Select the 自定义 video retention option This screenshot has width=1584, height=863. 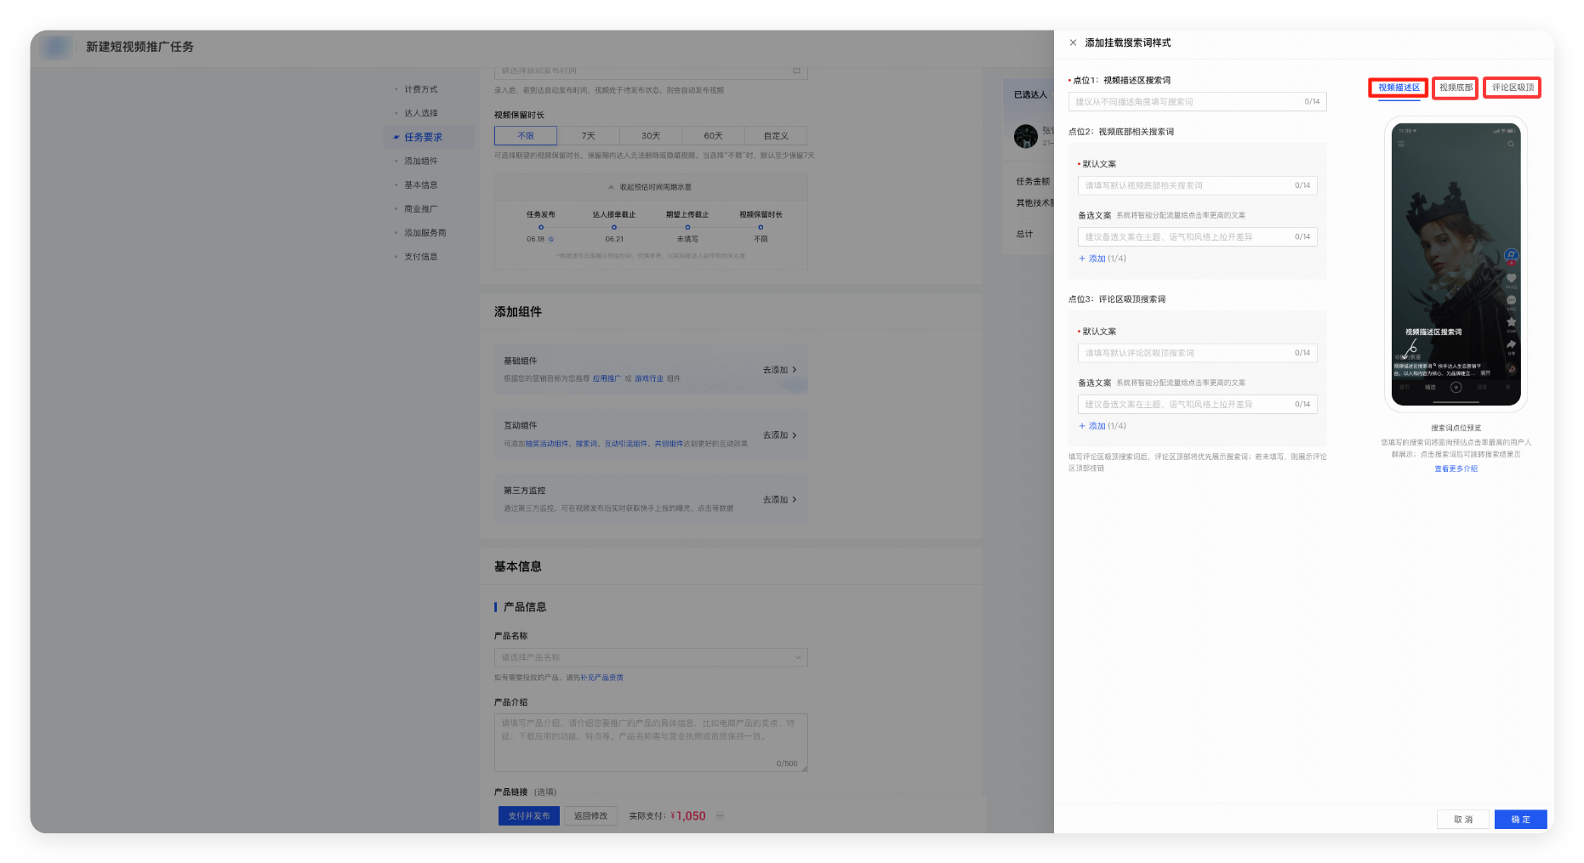point(775,136)
